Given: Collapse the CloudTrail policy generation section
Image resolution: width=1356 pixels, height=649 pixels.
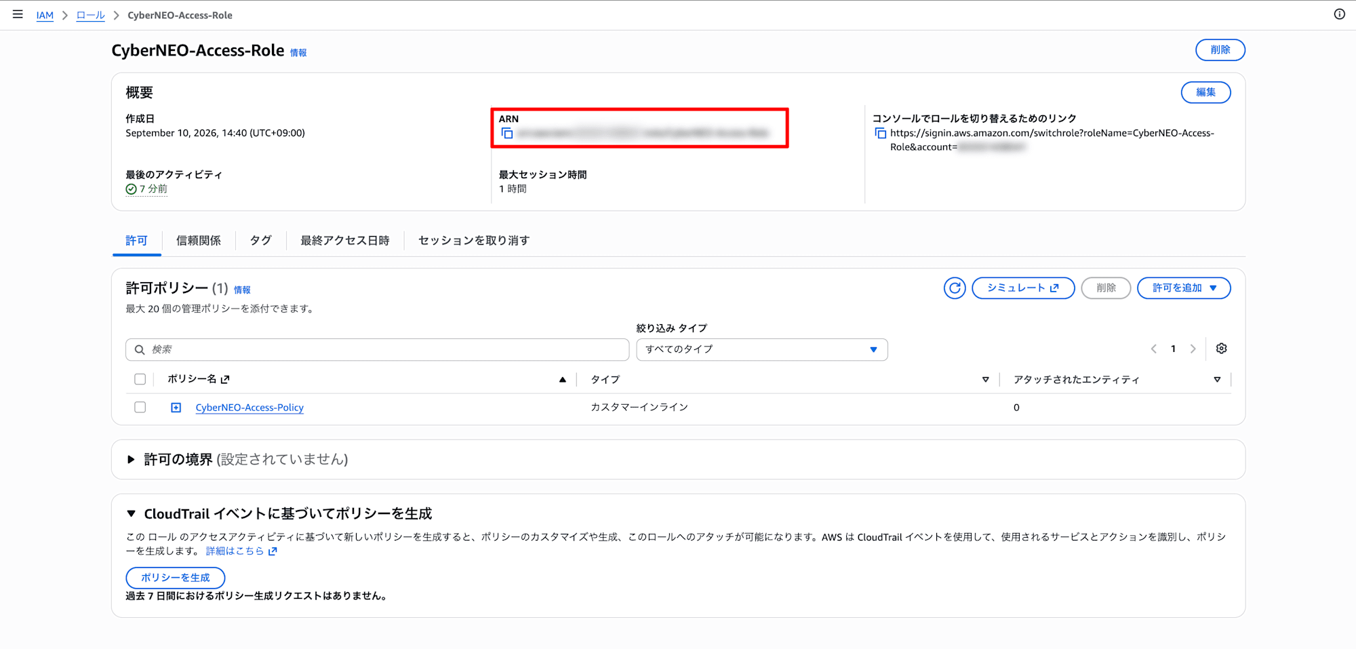Looking at the screenshot, I should 131,514.
